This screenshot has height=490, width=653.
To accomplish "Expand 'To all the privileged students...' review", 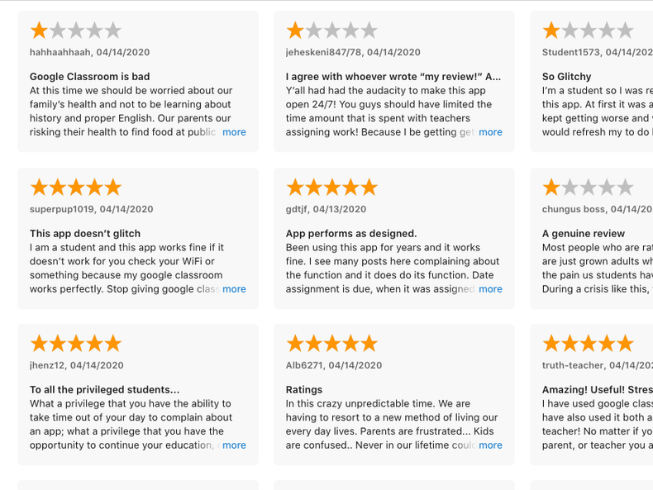I will tap(234, 445).
